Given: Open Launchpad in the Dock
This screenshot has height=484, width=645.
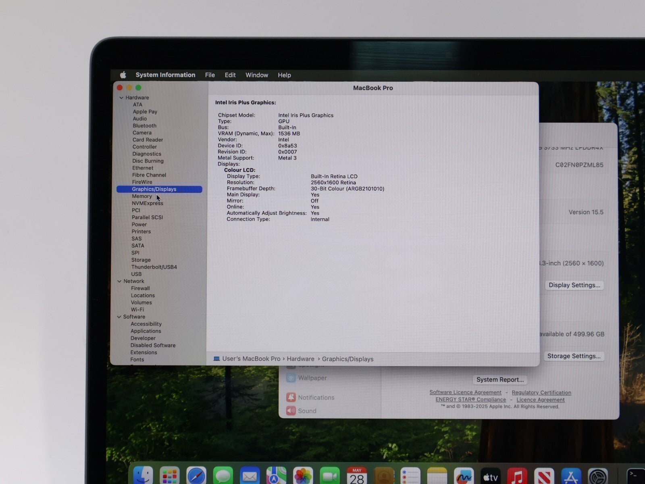Looking at the screenshot, I should 170,476.
